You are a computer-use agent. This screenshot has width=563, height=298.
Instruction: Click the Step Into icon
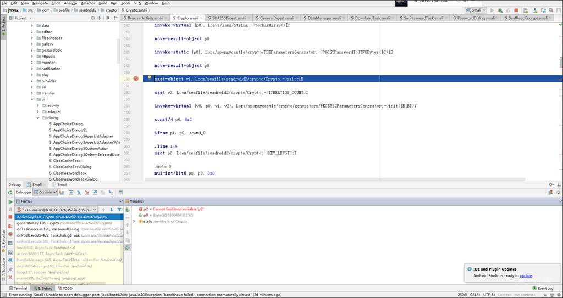79,193
